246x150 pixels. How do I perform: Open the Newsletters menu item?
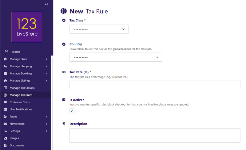click(17, 124)
